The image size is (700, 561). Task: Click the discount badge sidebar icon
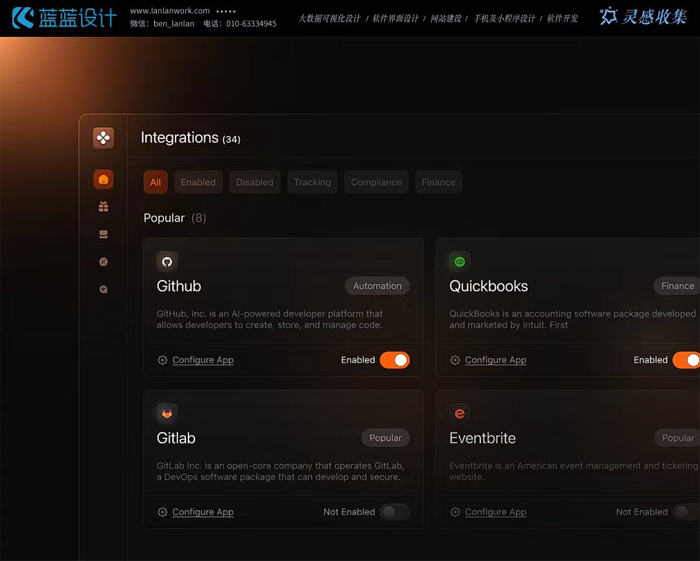point(103,262)
